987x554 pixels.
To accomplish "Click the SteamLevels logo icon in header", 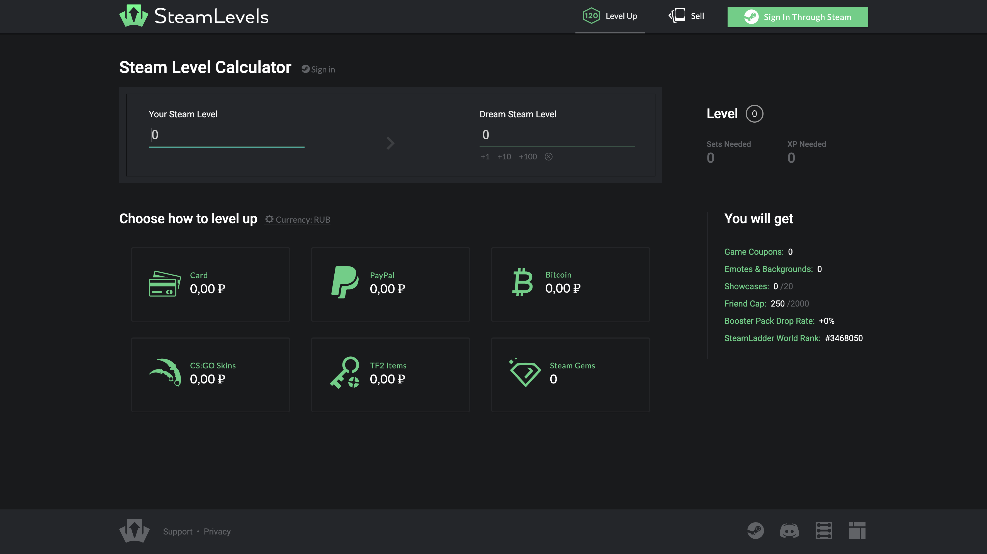I will point(134,16).
